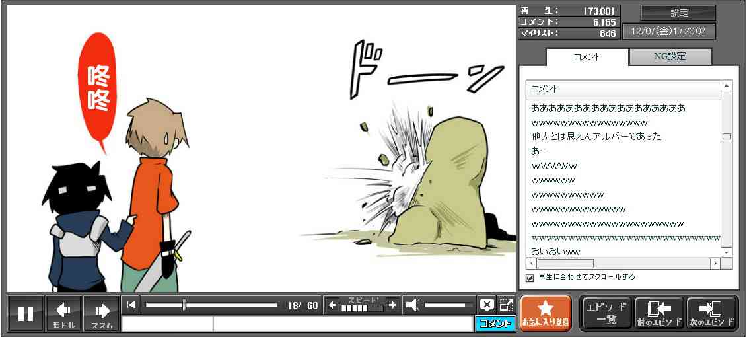Screen dimensions: 747x337
Task: Open the episode list
Action: point(606,313)
